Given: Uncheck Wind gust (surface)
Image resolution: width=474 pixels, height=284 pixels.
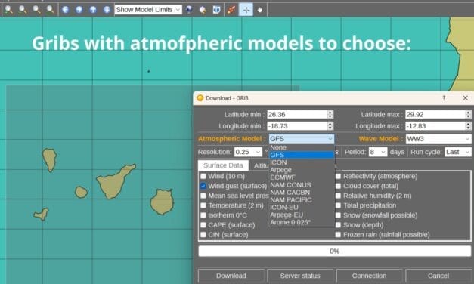Looking at the screenshot, I should pos(203,186).
